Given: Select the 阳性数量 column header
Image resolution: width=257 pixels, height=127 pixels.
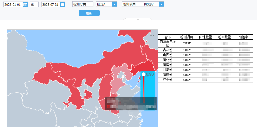Looking at the screenshot, I should [x=205, y=37].
